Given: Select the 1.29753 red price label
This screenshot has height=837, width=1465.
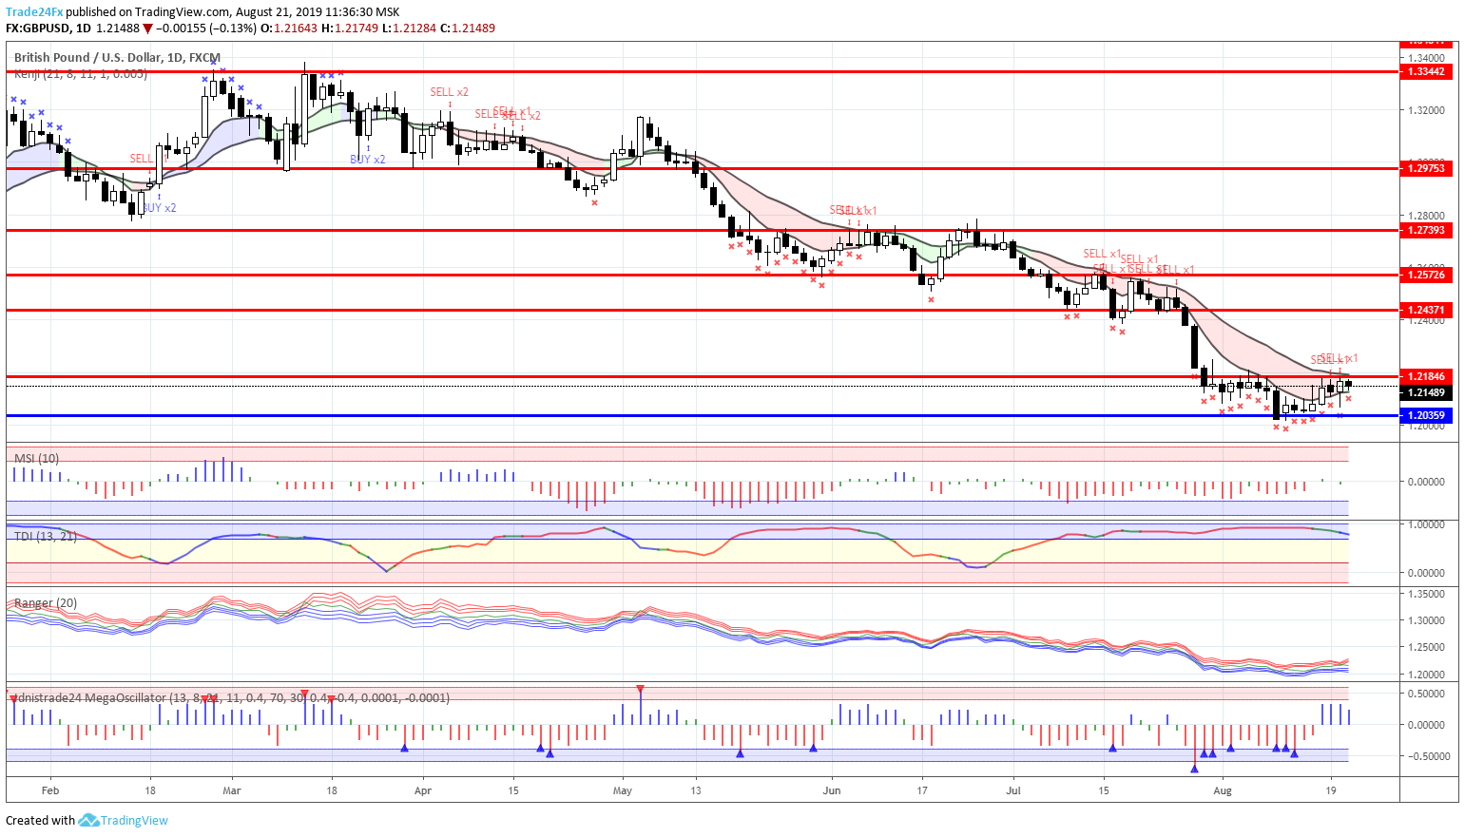Looking at the screenshot, I should [1427, 168].
